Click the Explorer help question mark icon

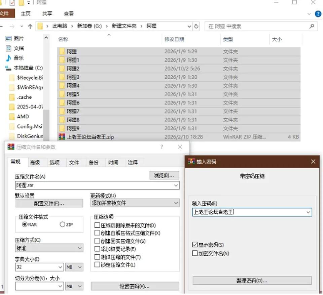pyautogui.click(x=318, y=14)
